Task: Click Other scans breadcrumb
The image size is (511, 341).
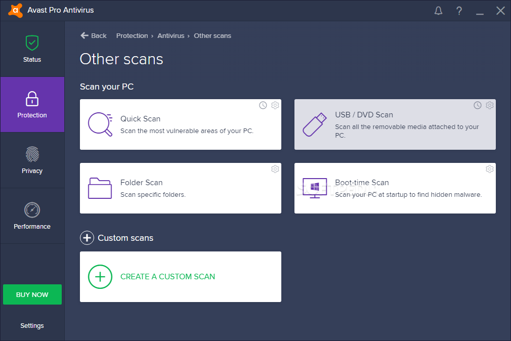Action: pyautogui.click(x=212, y=35)
